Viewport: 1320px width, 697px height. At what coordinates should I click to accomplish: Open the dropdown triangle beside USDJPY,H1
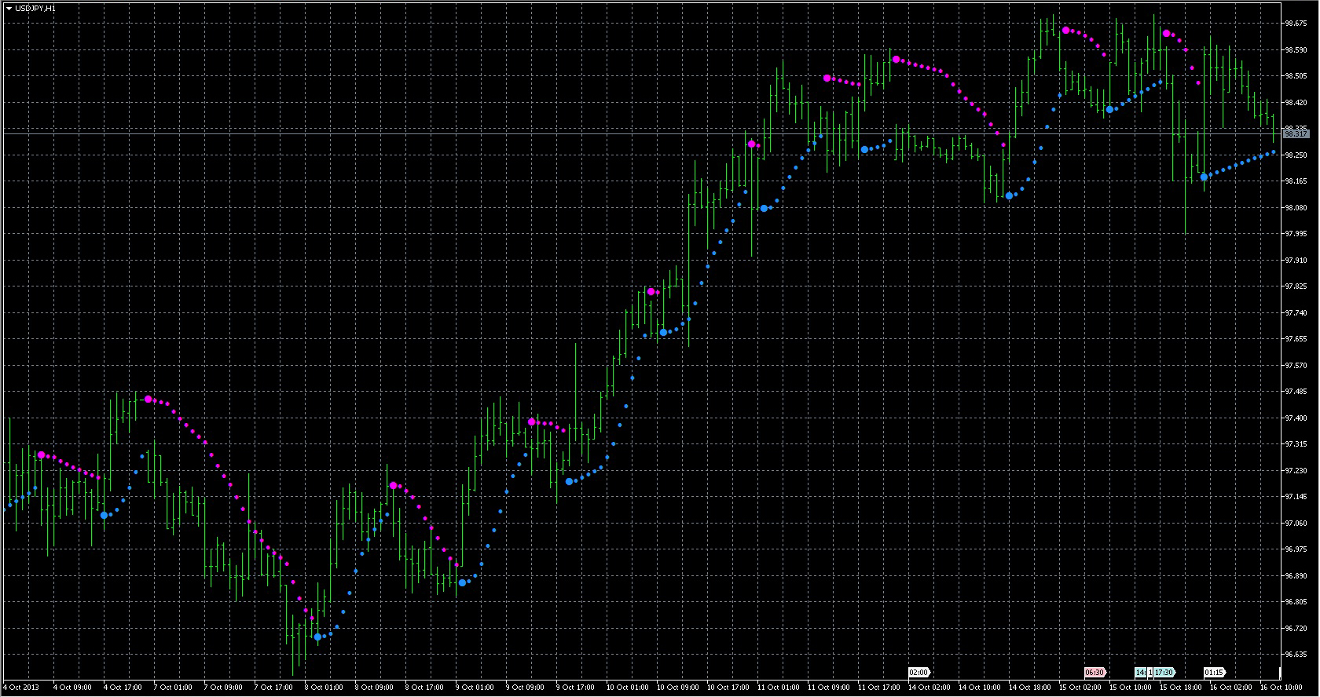click(9, 8)
